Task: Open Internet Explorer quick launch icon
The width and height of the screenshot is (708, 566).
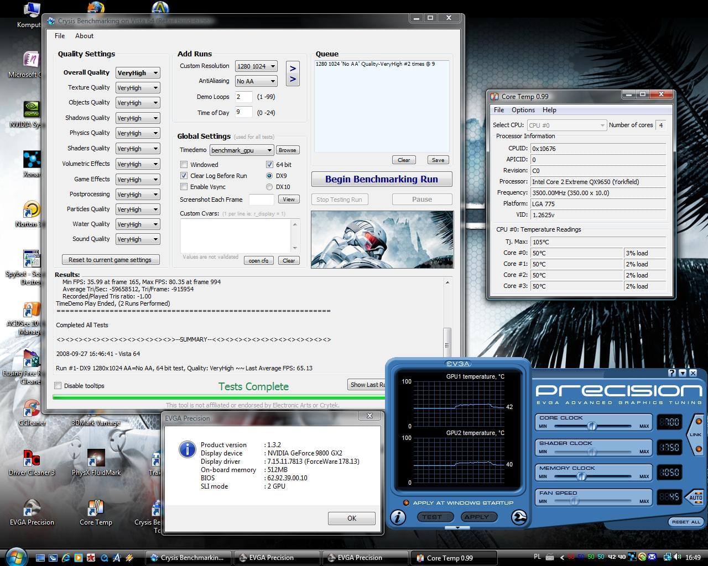Action: [x=66, y=558]
